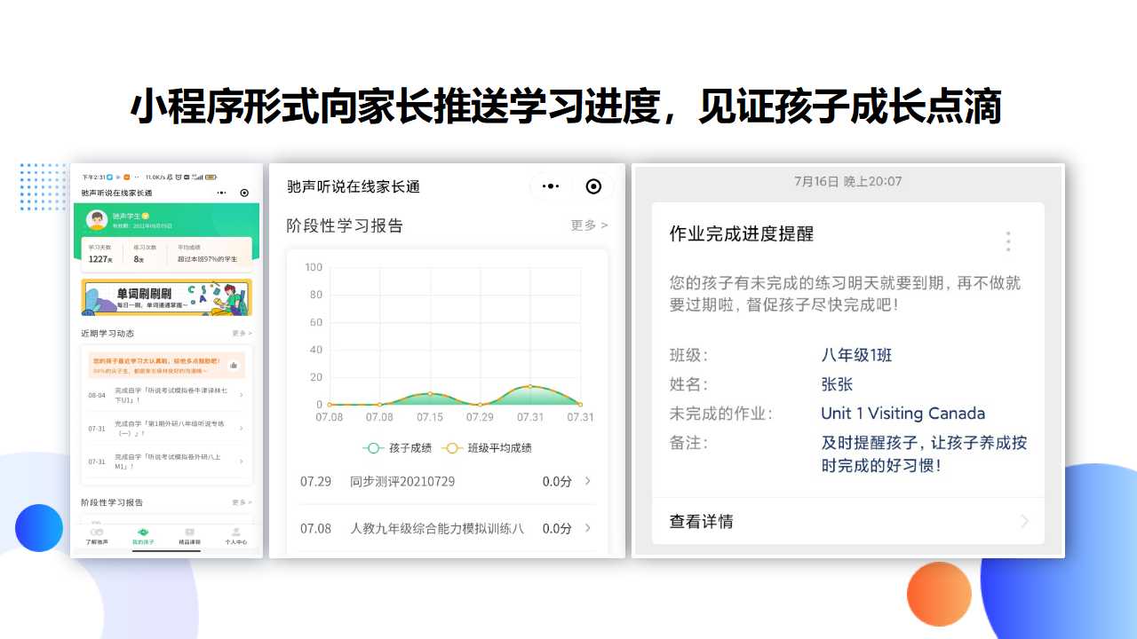Click the middle panel's 阶段性学习报告 heading
The width and height of the screenshot is (1137, 639).
345,225
